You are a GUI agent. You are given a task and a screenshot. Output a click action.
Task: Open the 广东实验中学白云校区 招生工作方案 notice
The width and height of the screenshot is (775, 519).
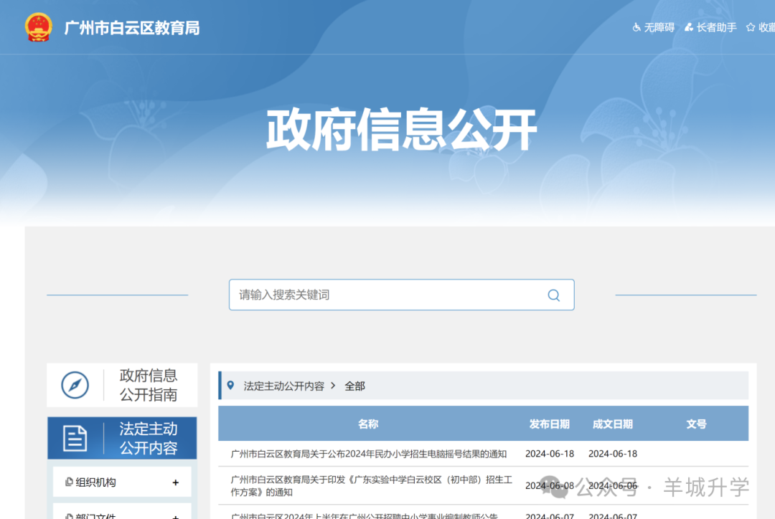372,486
